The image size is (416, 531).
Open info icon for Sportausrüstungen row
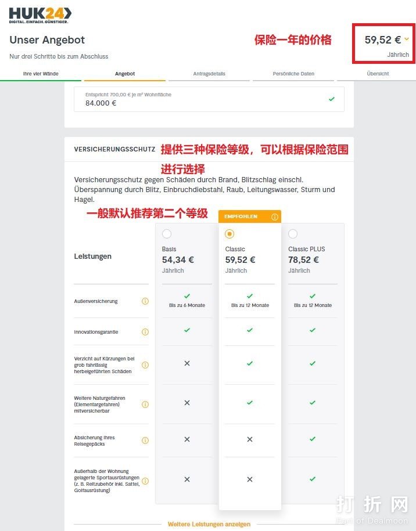tap(145, 481)
